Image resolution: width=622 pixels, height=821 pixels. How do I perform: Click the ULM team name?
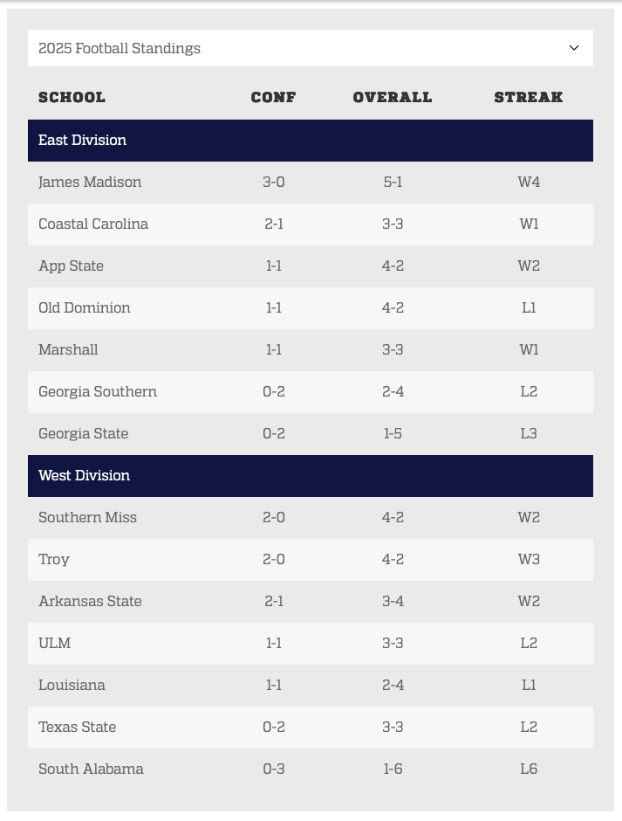(55, 643)
